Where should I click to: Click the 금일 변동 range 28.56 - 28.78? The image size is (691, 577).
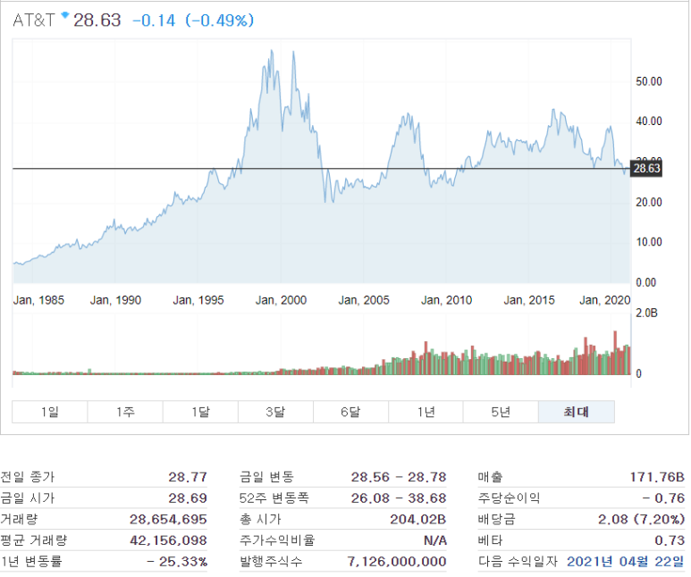pos(399,477)
